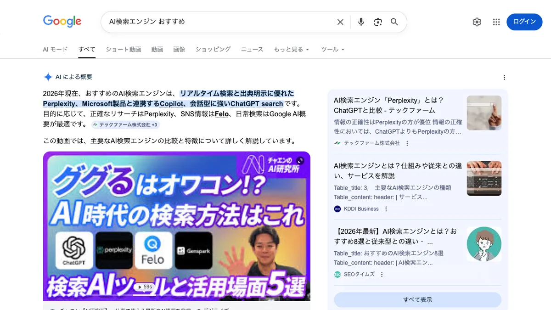The height and width of the screenshot is (310, 551).
Task: Click the Google logo
Action: pyautogui.click(x=62, y=21)
